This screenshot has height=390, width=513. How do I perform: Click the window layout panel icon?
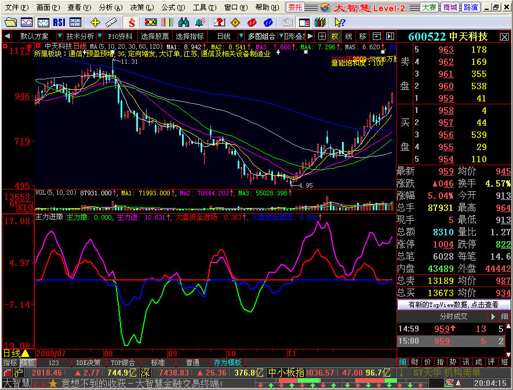(x=304, y=22)
